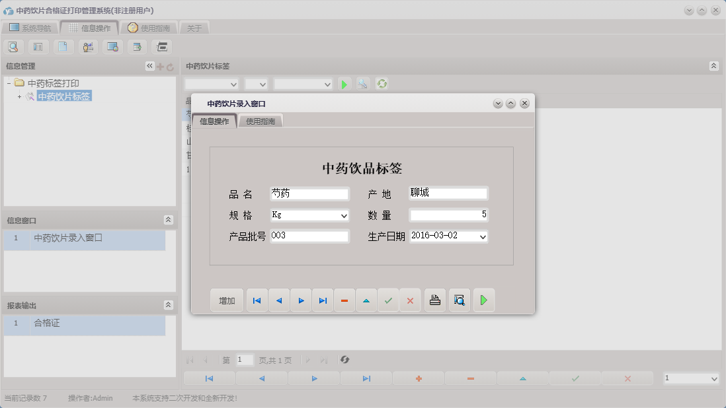This screenshot has width=726, height=408.
Task: Click the refresh icon beside the green run arrow
Action: click(382, 84)
